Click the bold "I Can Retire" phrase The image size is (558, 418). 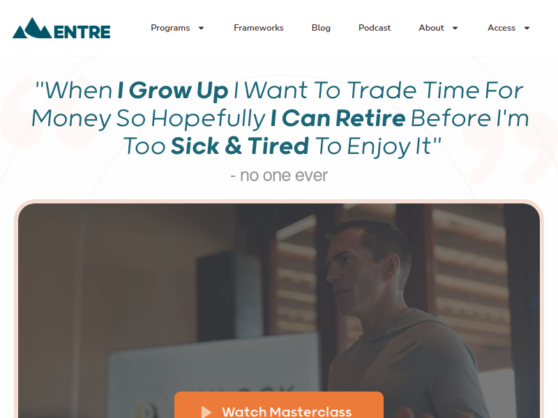tap(338, 118)
